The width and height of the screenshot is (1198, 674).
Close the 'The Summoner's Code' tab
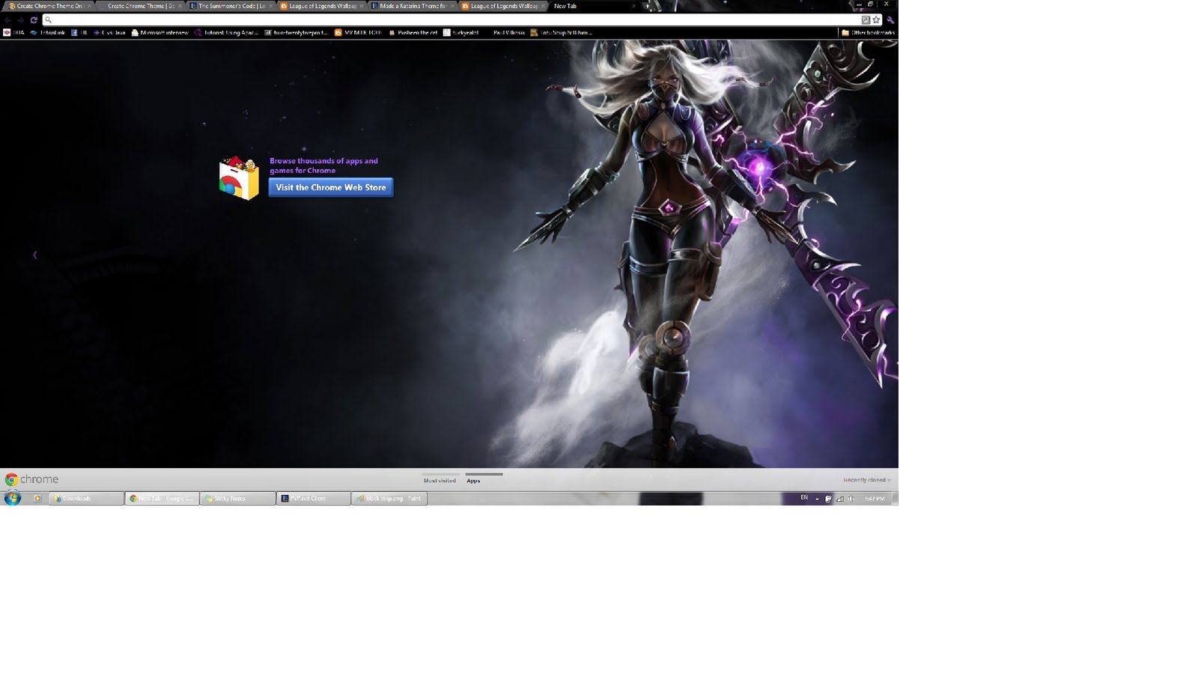(x=271, y=6)
